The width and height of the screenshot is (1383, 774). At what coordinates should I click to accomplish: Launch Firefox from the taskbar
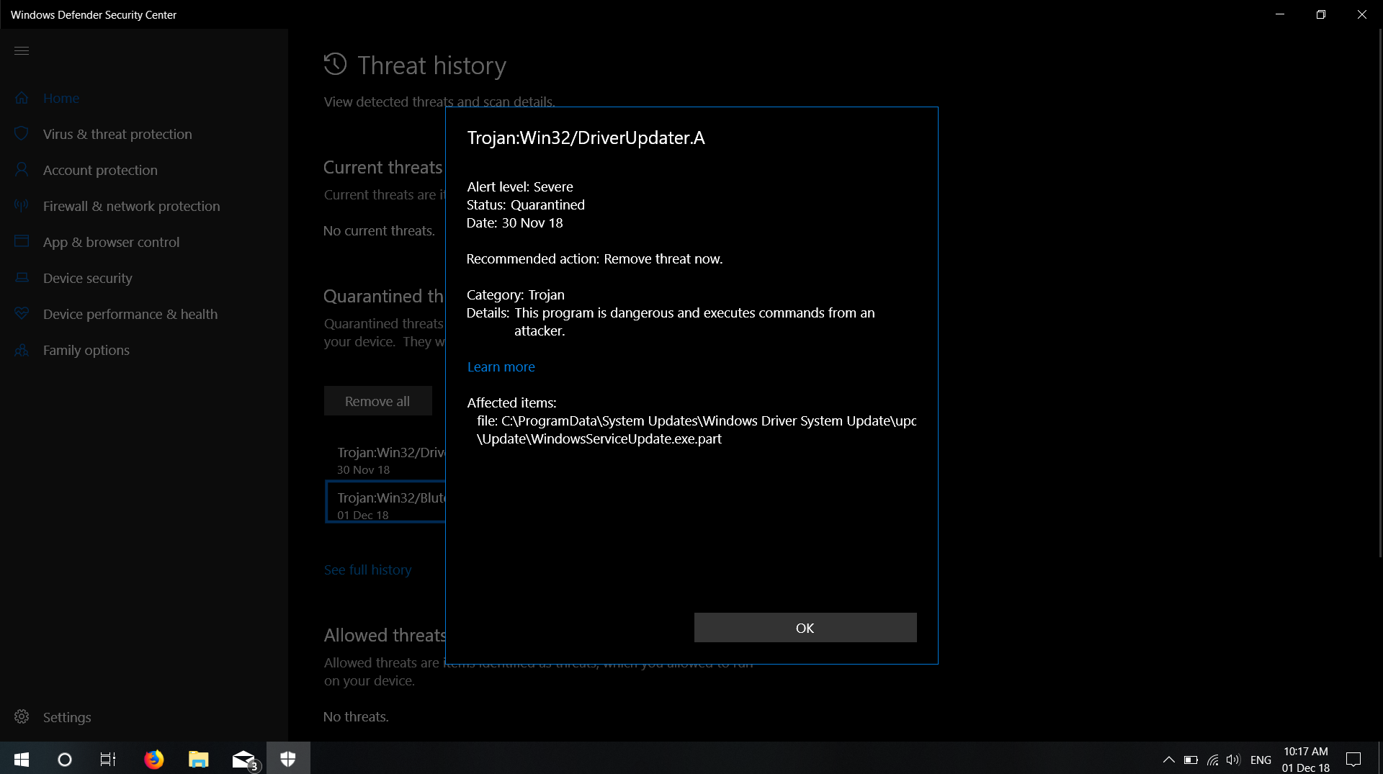click(x=153, y=759)
